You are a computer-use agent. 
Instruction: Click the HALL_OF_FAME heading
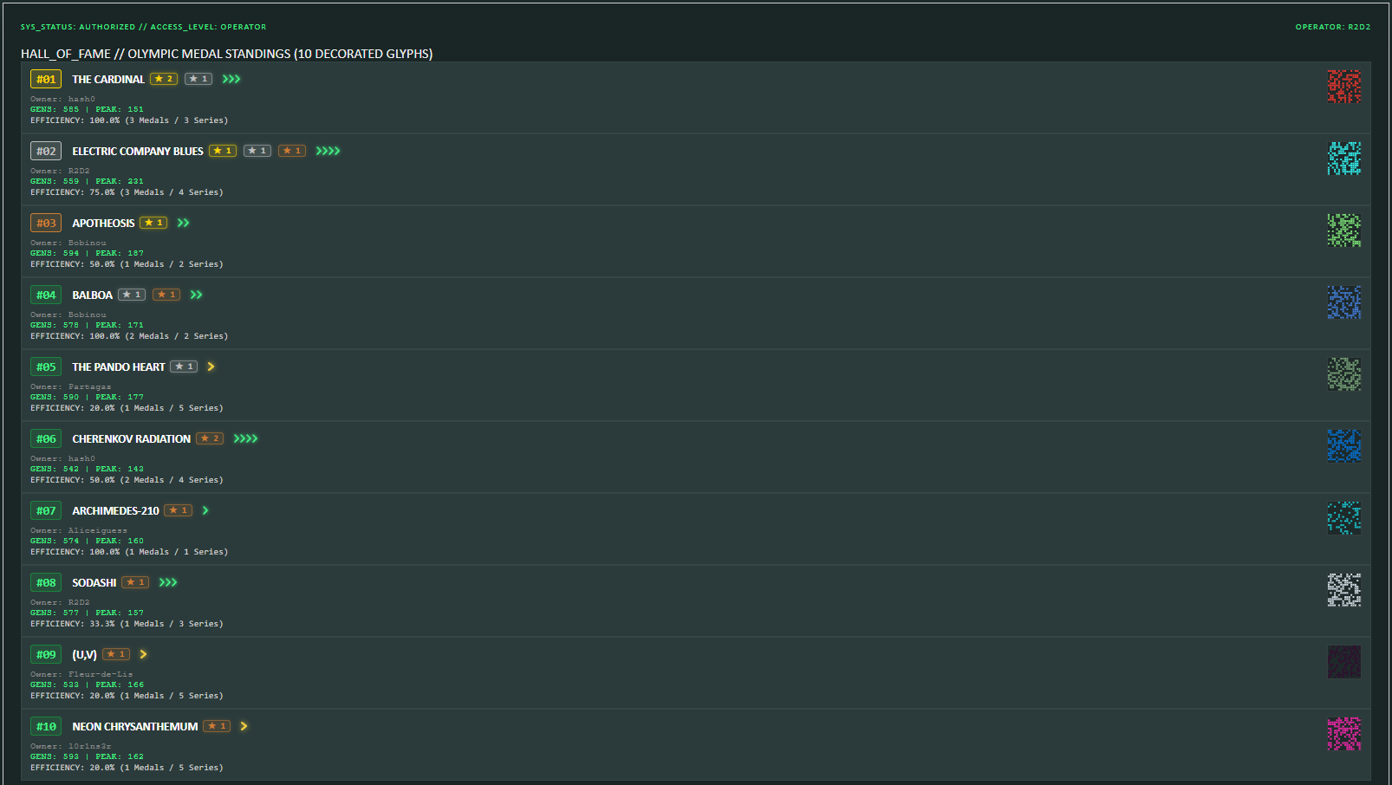click(x=227, y=54)
